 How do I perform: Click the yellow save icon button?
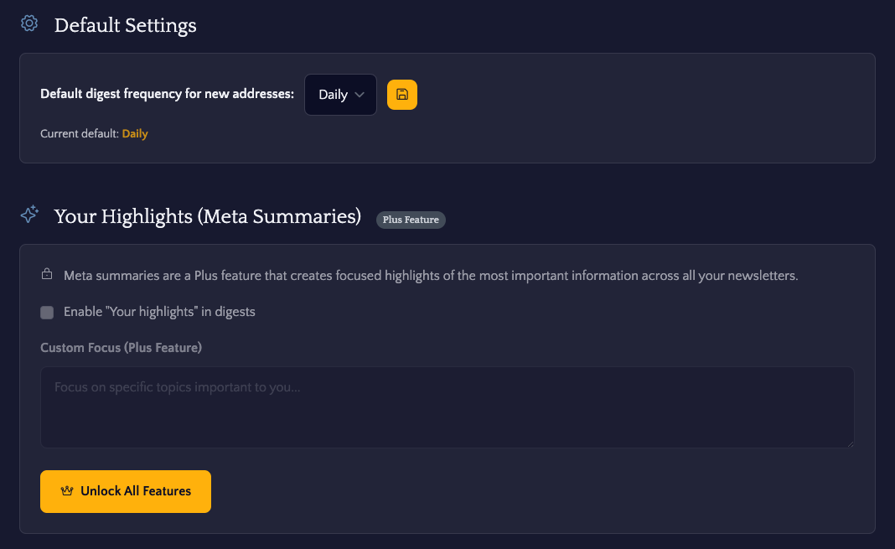[x=402, y=95]
